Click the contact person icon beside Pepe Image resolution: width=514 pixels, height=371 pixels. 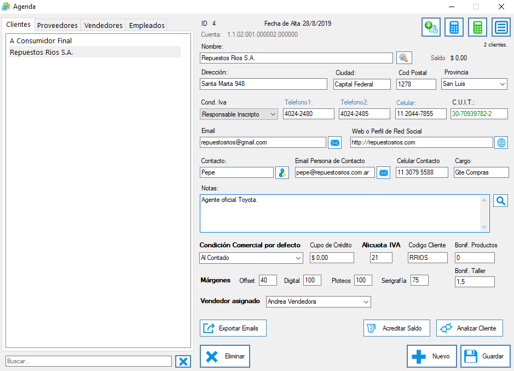[282, 172]
